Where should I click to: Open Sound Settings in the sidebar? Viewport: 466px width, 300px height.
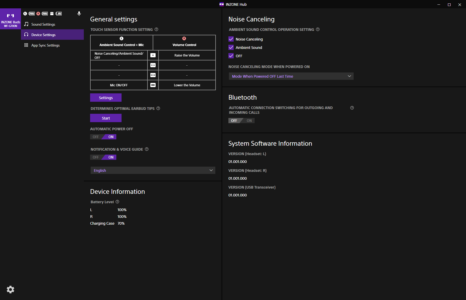43,24
